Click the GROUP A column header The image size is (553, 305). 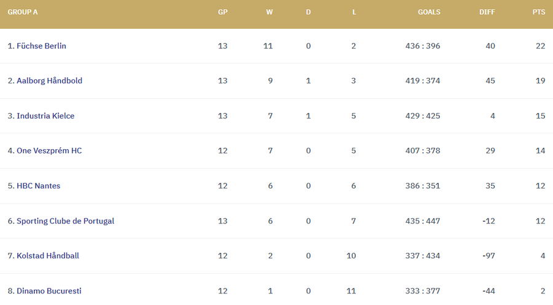click(23, 12)
